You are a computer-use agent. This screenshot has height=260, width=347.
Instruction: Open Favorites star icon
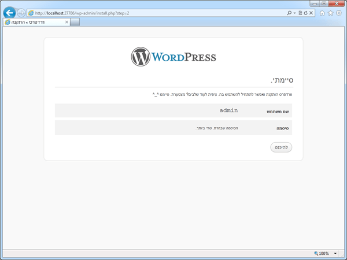pos(330,13)
